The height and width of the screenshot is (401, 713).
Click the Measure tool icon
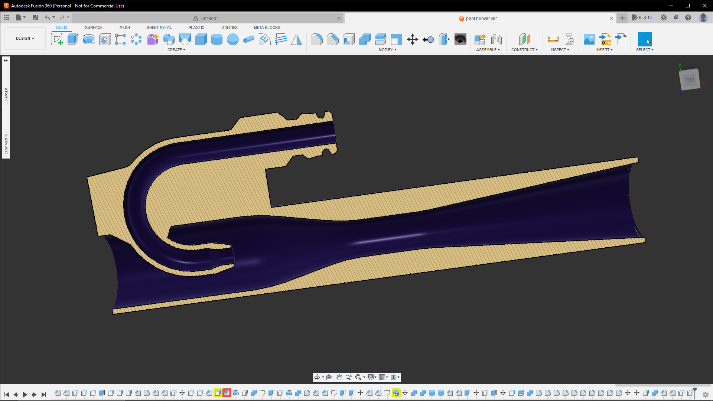pos(553,39)
